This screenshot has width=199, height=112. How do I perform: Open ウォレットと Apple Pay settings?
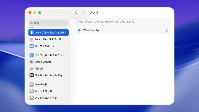(x=49, y=75)
